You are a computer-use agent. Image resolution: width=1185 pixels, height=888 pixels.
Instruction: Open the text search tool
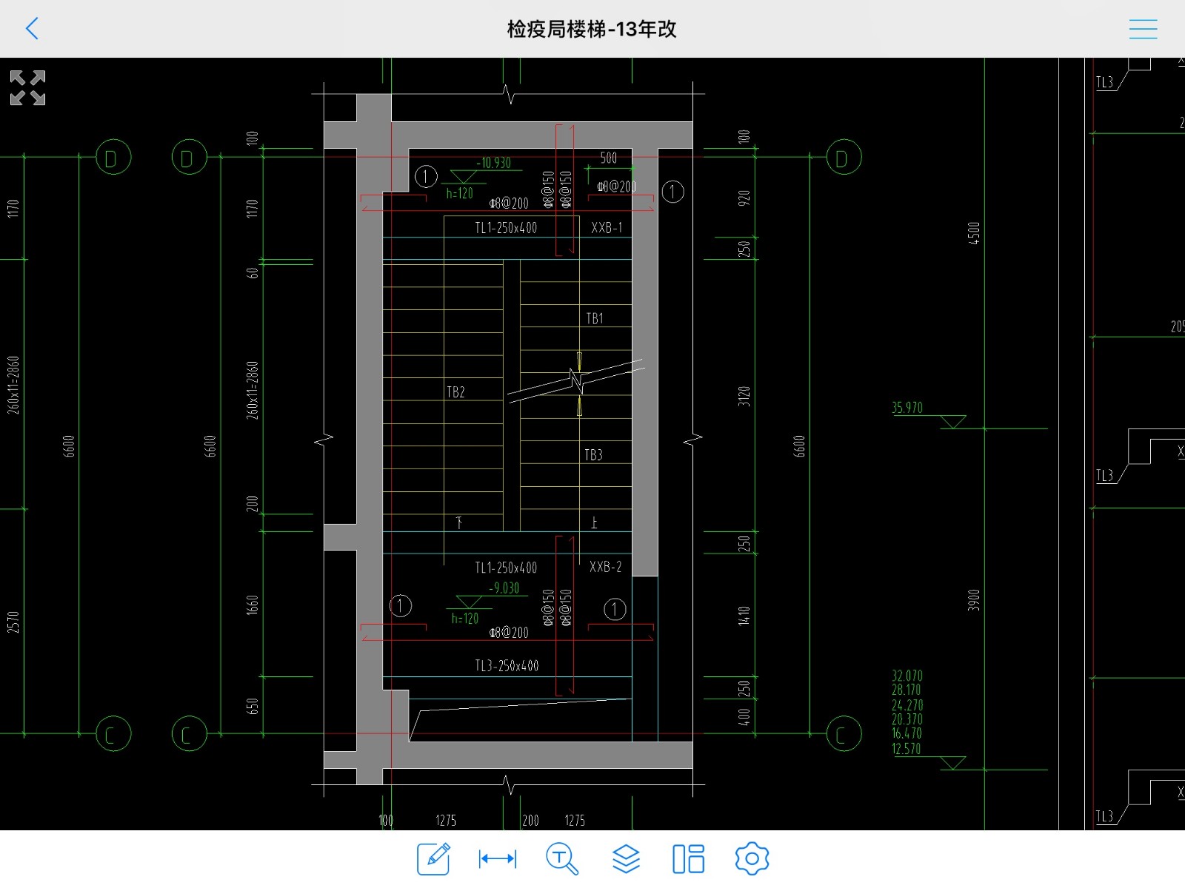562,858
